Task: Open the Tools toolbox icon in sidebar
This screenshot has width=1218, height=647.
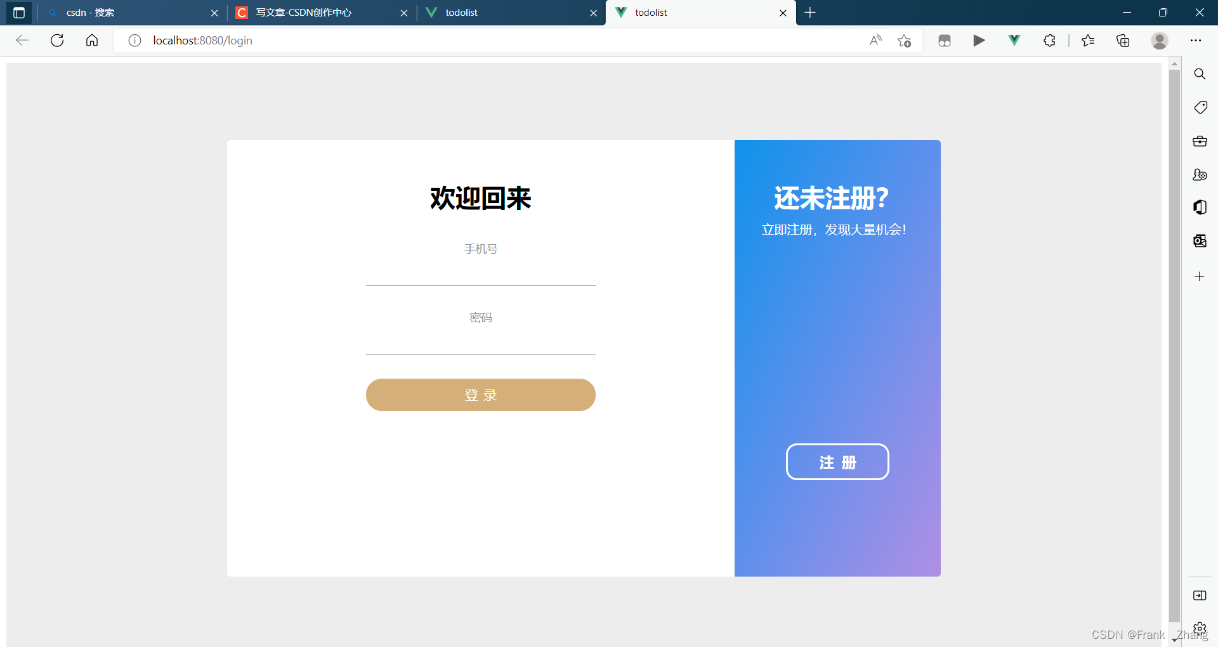Action: tap(1200, 141)
